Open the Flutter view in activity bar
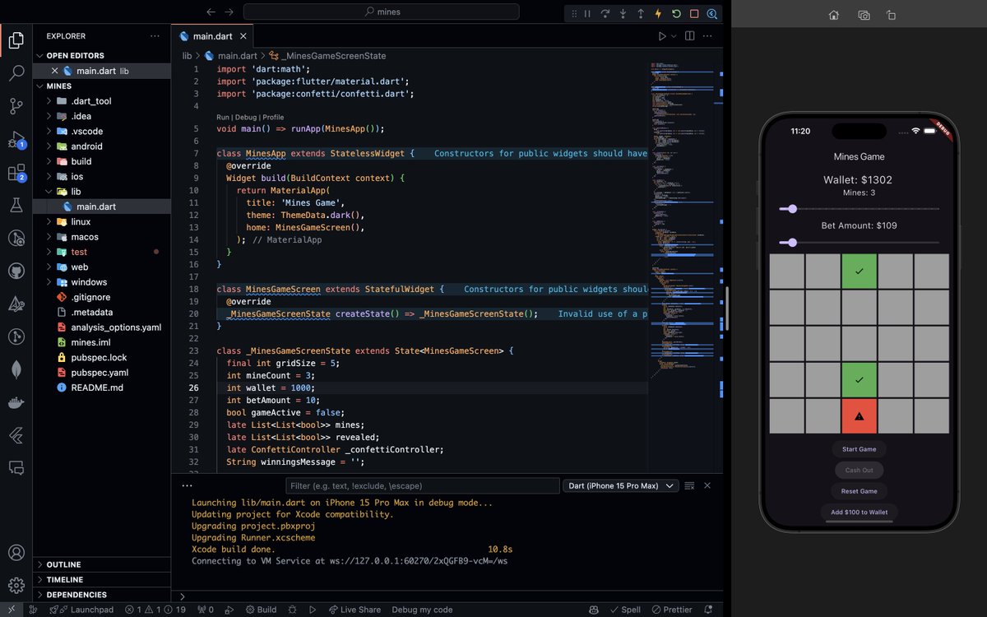987x617 pixels. 16,435
